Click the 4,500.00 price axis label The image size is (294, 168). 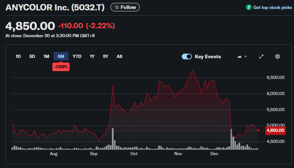[x=276, y=142]
